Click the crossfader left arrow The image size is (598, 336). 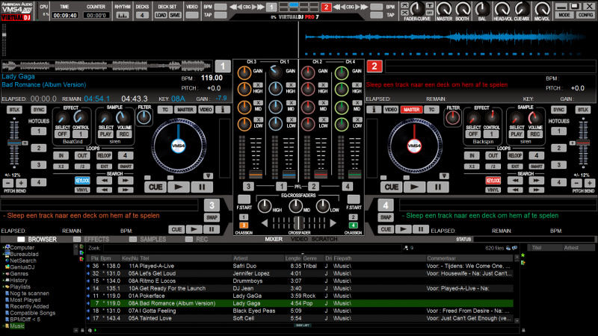pyautogui.click(x=265, y=223)
